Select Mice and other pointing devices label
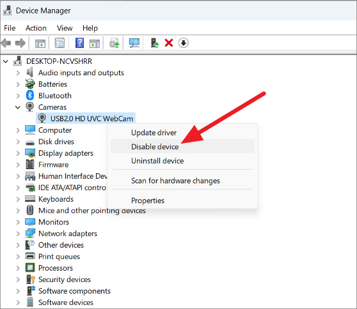357x309 pixels. click(92, 210)
